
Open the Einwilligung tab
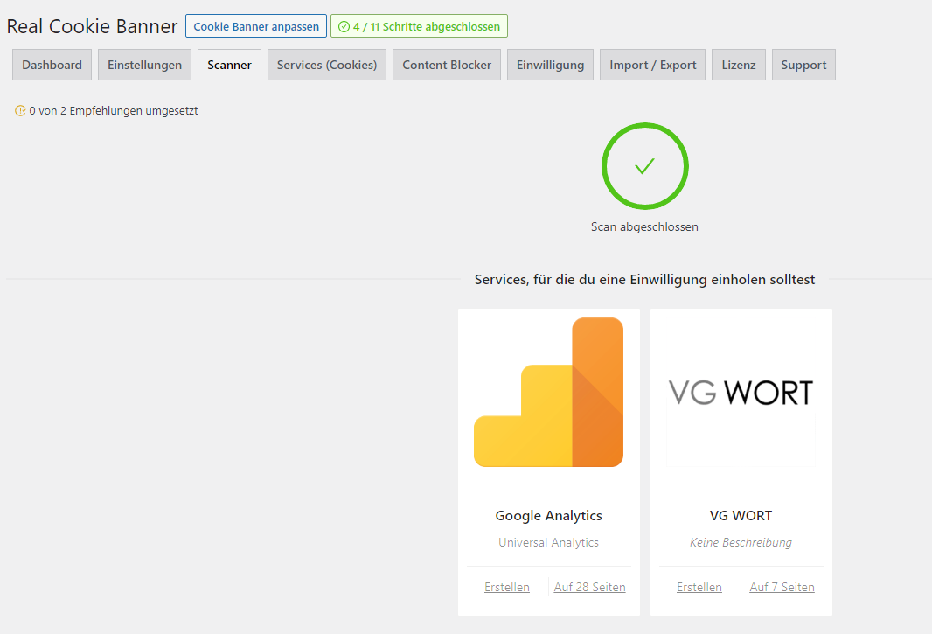pyautogui.click(x=551, y=65)
